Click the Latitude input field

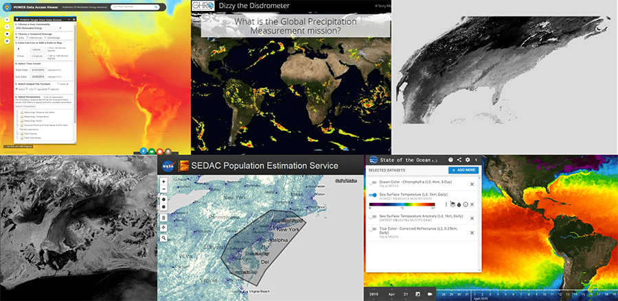(38, 49)
